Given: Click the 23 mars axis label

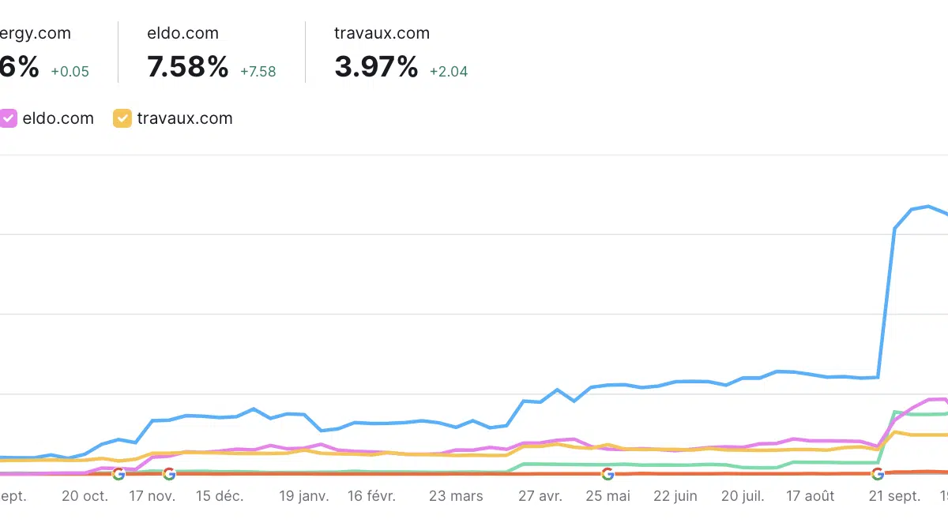Looking at the screenshot, I should pyautogui.click(x=456, y=497).
